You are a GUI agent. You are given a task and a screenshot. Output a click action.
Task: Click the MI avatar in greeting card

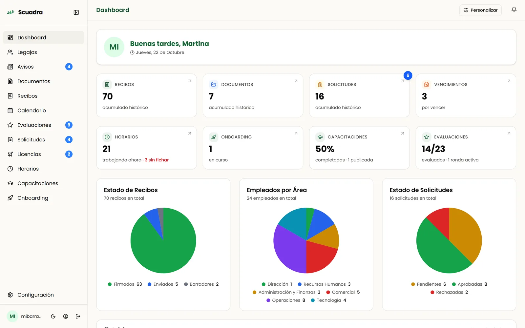(x=114, y=47)
